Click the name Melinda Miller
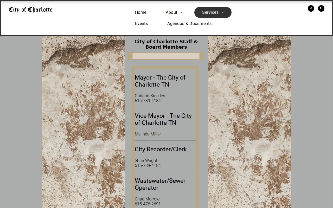 (x=148, y=134)
